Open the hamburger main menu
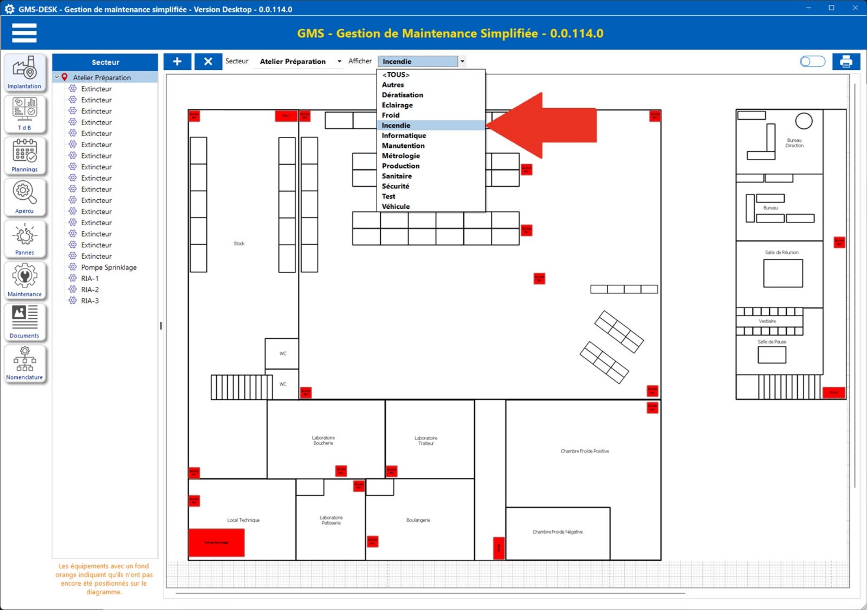The image size is (867, 610). coord(24,33)
